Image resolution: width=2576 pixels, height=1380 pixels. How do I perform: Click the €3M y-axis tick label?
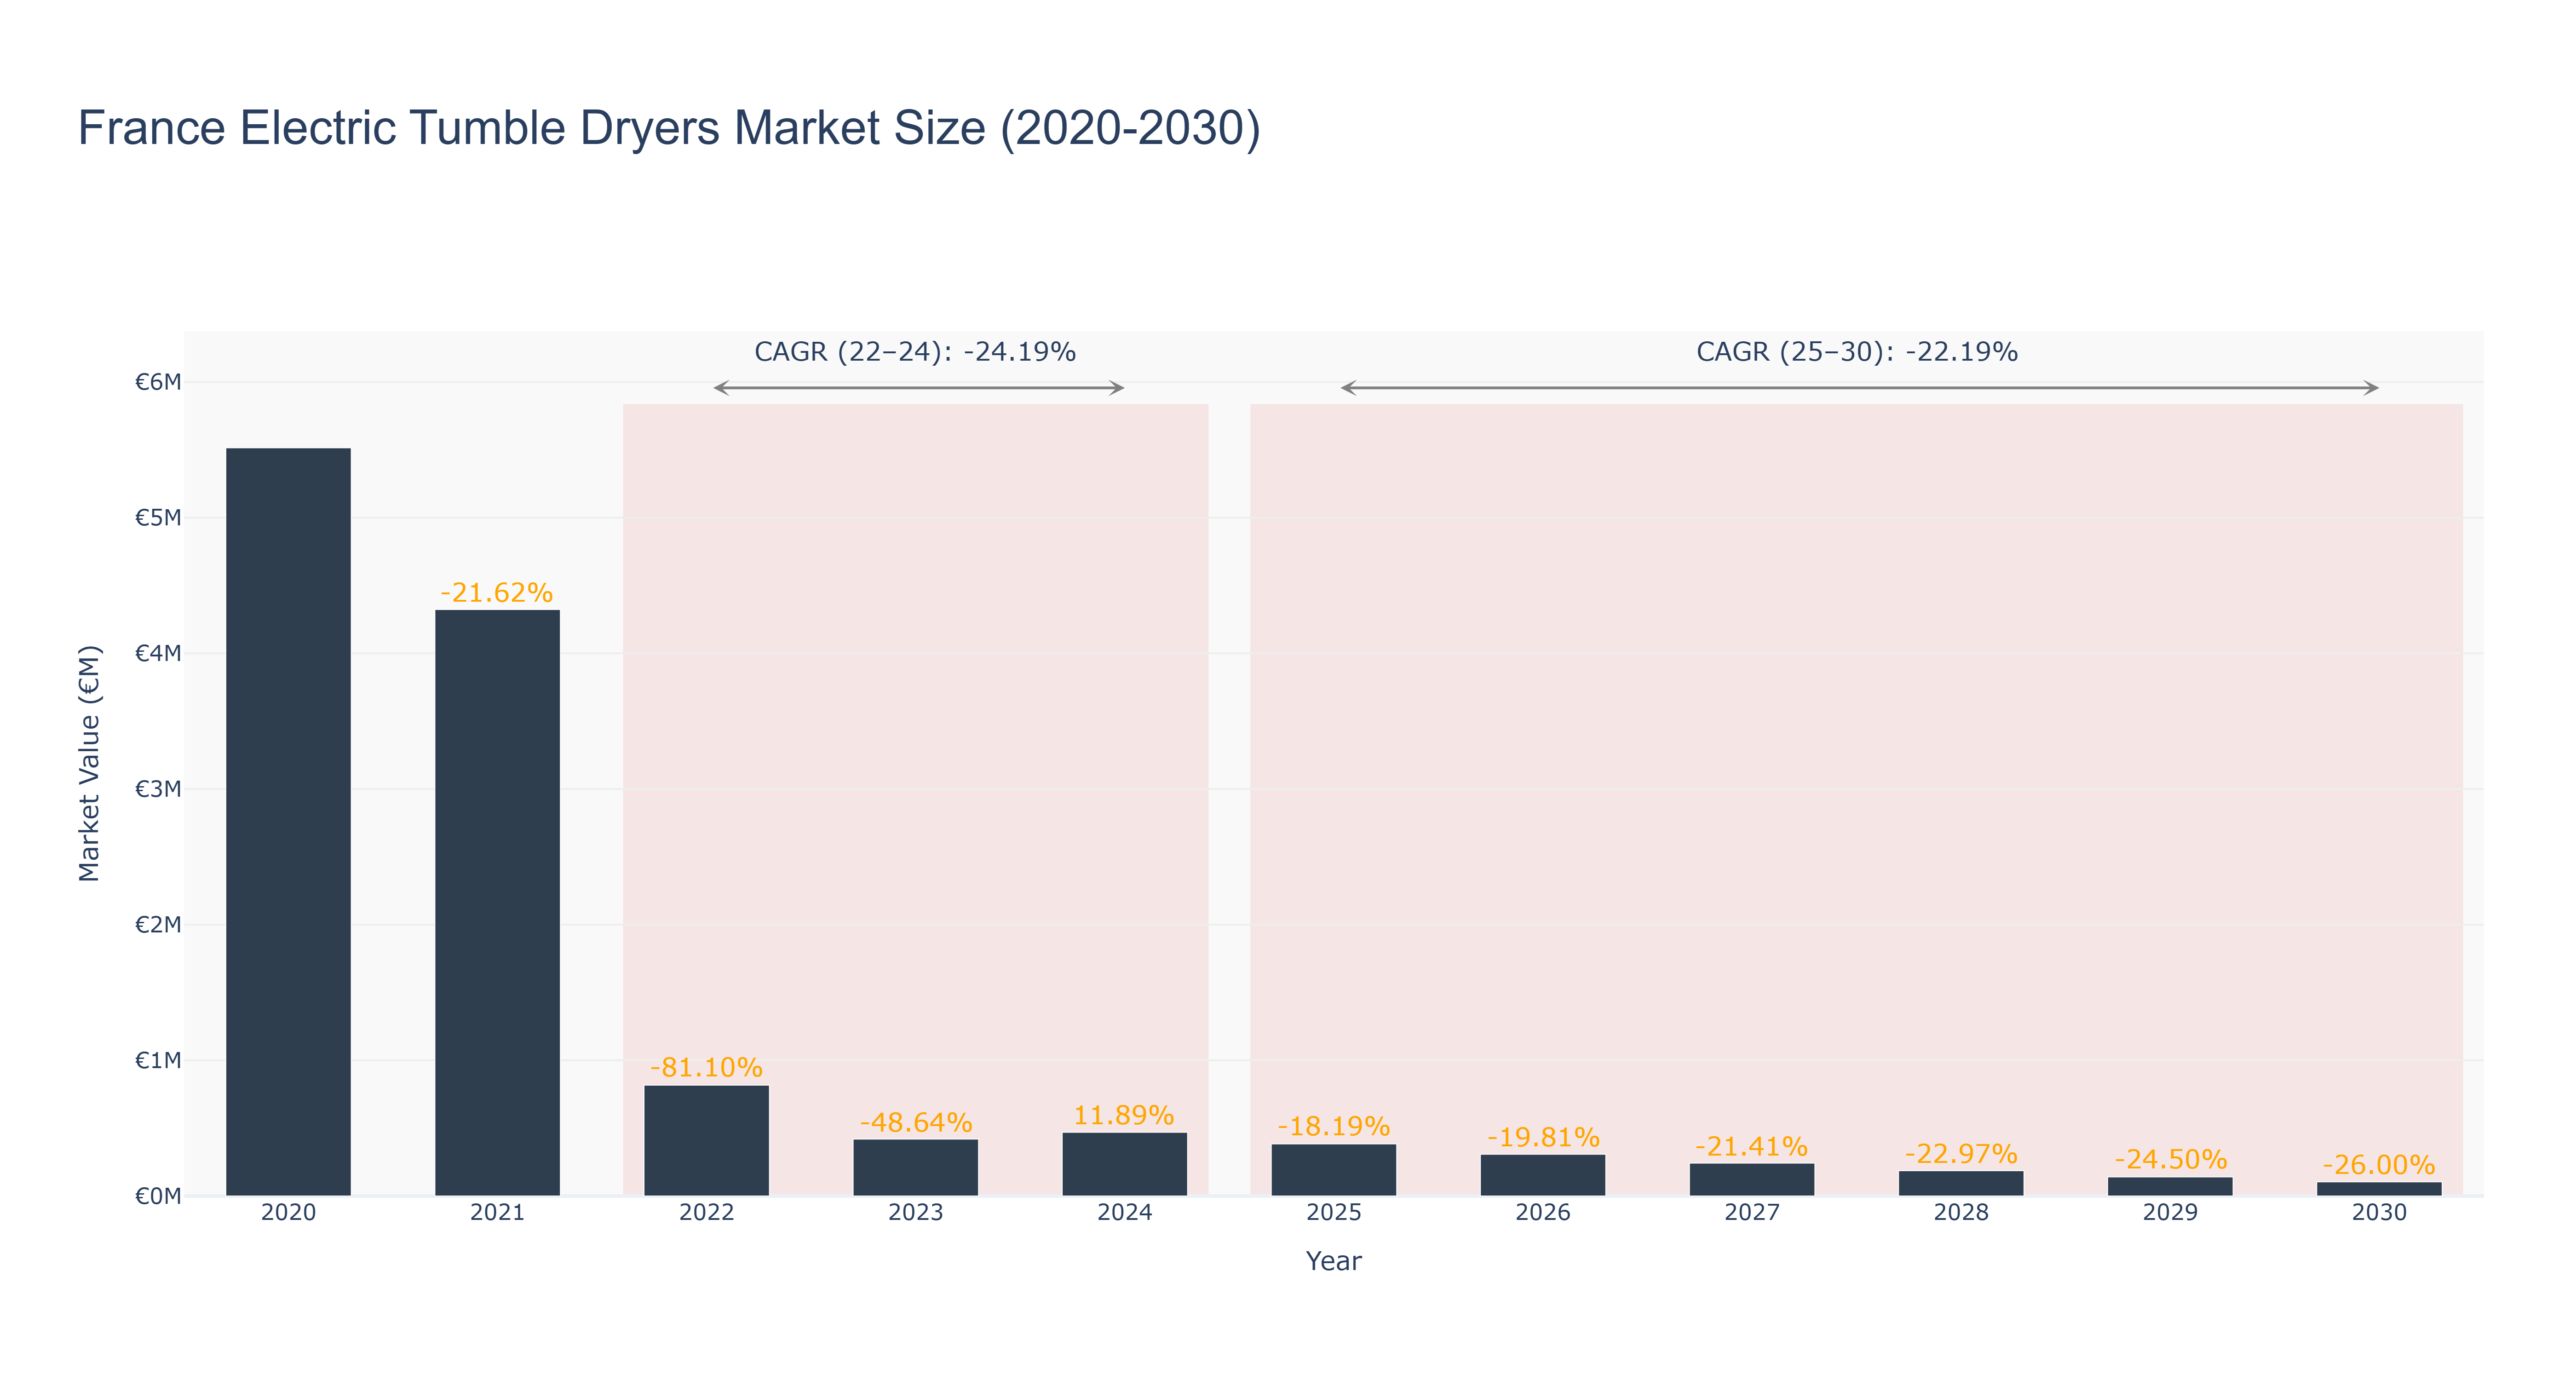(x=158, y=789)
